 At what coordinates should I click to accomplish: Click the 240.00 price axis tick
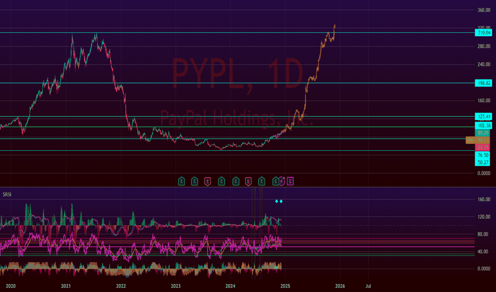click(x=484, y=64)
